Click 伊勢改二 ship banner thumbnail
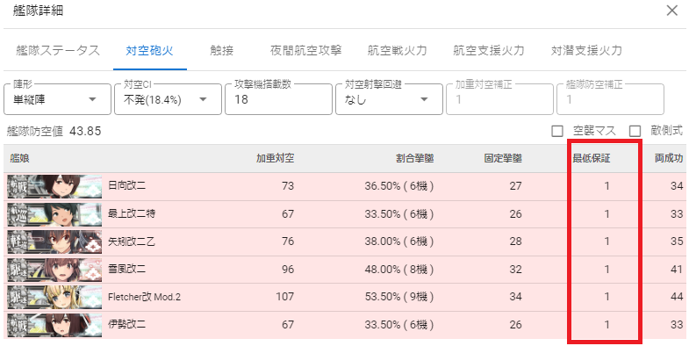 pos(54,325)
